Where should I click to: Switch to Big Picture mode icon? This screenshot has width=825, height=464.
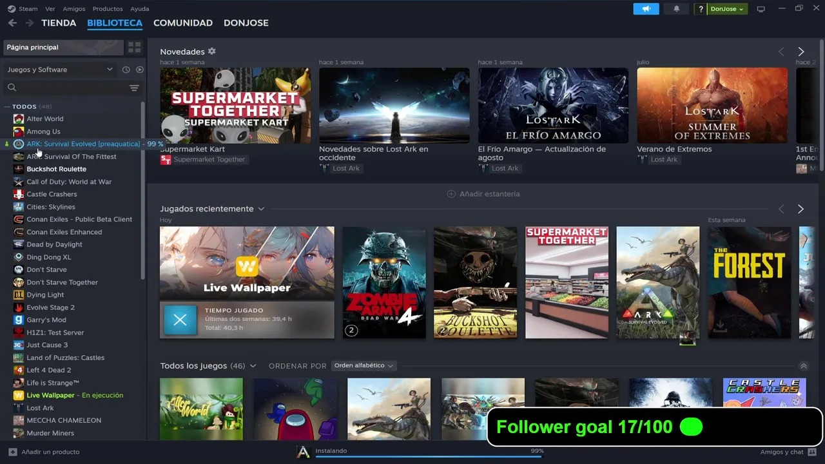click(x=761, y=9)
